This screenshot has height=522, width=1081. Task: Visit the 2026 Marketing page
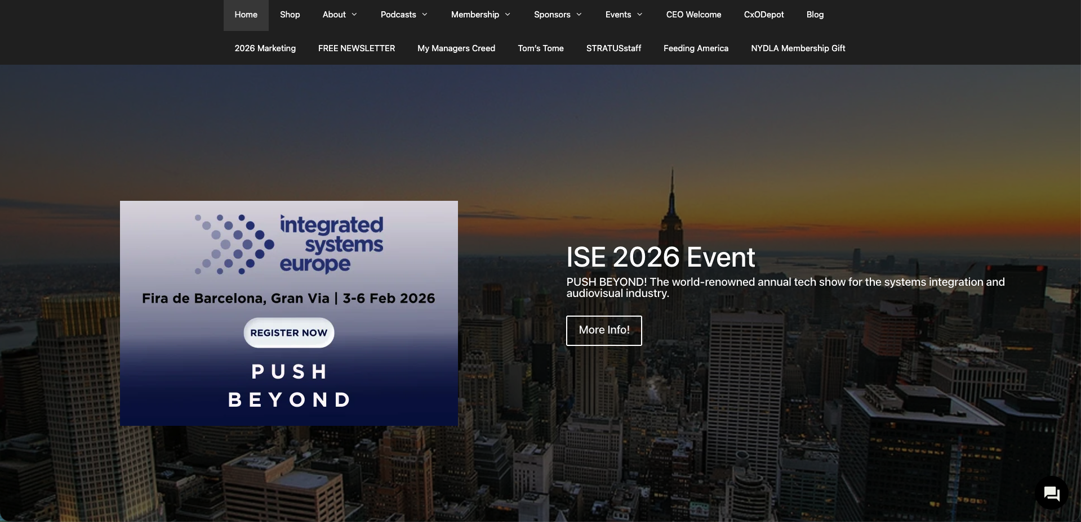pyautogui.click(x=265, y=48)
